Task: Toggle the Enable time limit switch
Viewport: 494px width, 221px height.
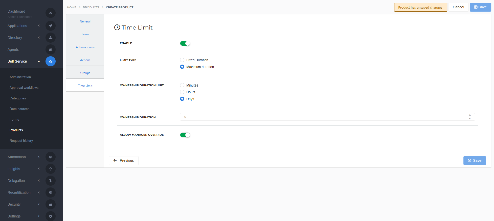Action: pyautogui.click(x=185, y=43)
